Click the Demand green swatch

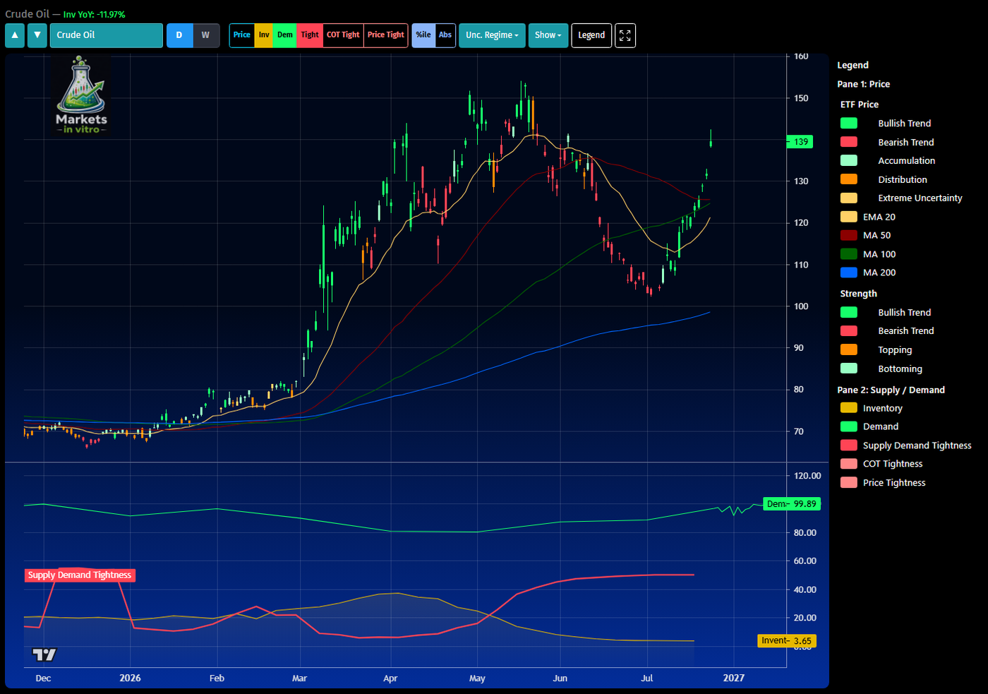click(849, 427)
